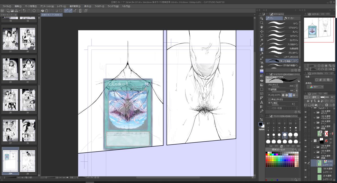Select the Hand move-canvas tool
Viewport: 337px width, 183px height.
262,27
